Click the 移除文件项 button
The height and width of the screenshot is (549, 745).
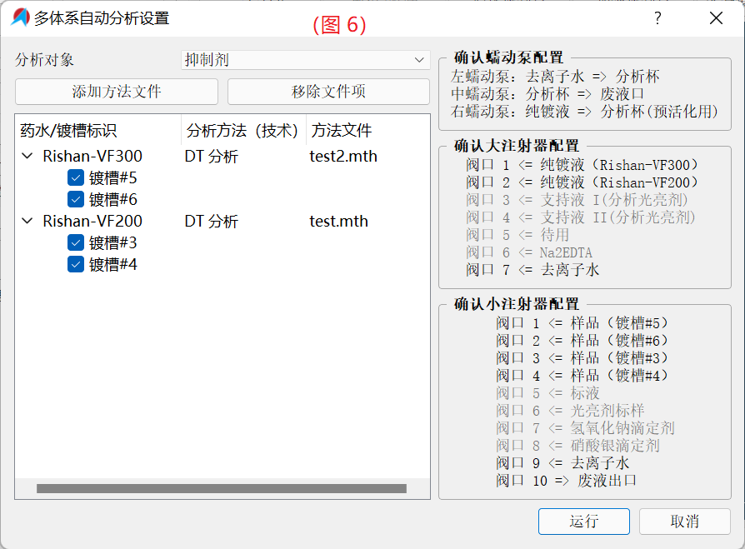point(328,92)
